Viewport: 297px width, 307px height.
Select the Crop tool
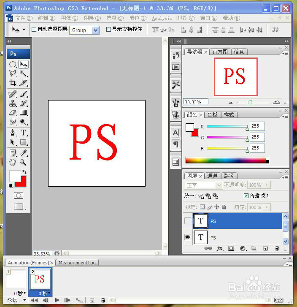click(x=13, y=83)
